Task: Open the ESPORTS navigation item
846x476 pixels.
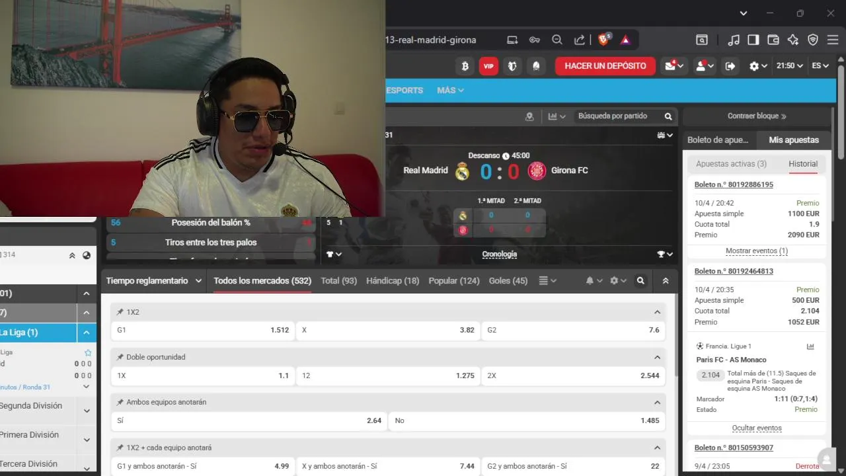Action: pos(404,90)
